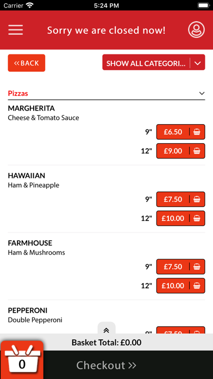
Task: Open the Show All Categories dropdown
Action: click(154, 63)
